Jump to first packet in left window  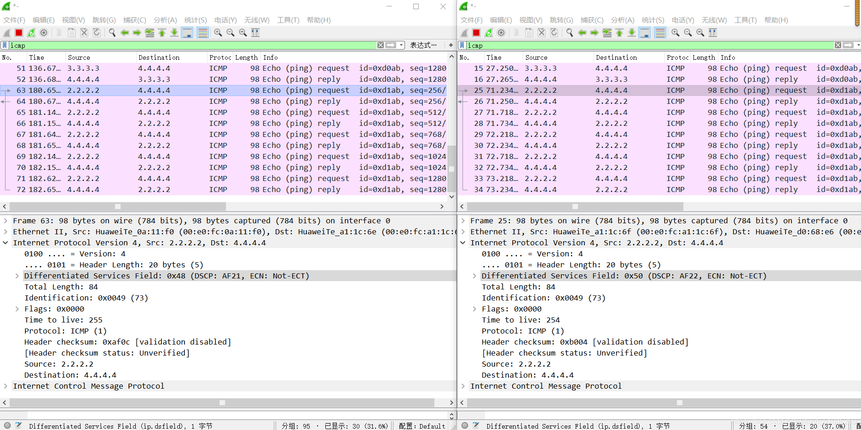[162, 33]
